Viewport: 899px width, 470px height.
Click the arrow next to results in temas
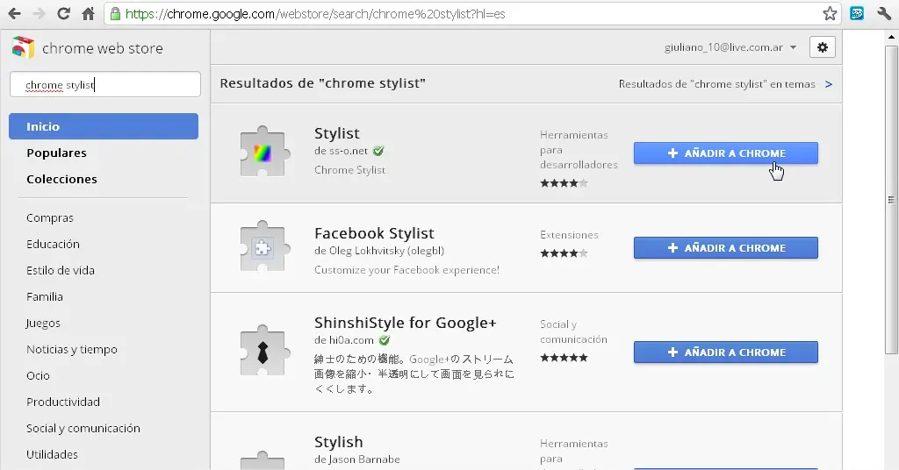pyautogui.click(x=829, y=84)
